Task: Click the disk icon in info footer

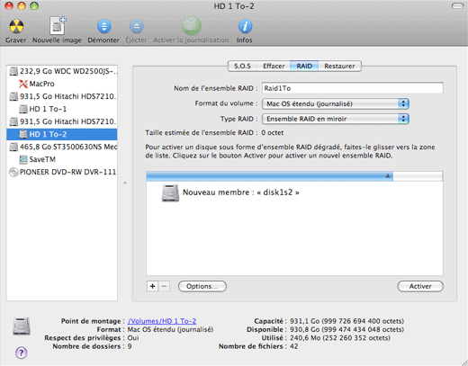Action: 22,326
